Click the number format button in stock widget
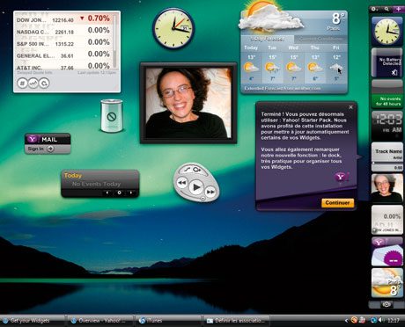The height and width of the screenshot is (327, 405). coord(22,84)
